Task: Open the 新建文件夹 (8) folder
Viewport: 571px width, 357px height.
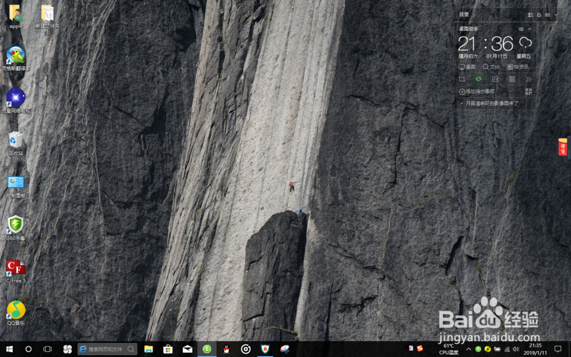Action: [x=47, y=20]
